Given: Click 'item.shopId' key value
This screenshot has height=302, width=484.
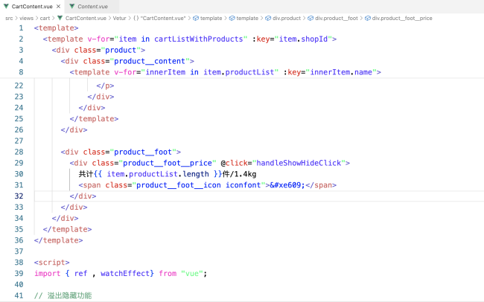Looking at the screenshot, I should (303, 39).
